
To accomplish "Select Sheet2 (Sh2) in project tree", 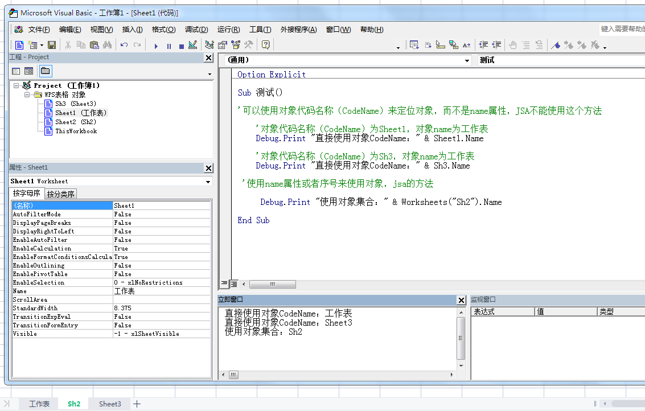I will click(75, 122).
